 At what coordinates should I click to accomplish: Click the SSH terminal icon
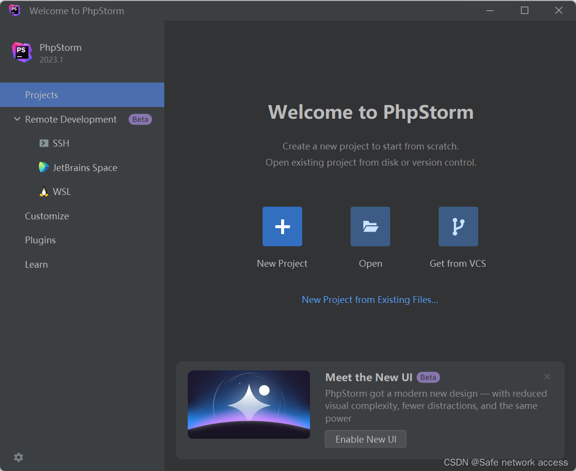pyautogui.click(x=44, y=143)
